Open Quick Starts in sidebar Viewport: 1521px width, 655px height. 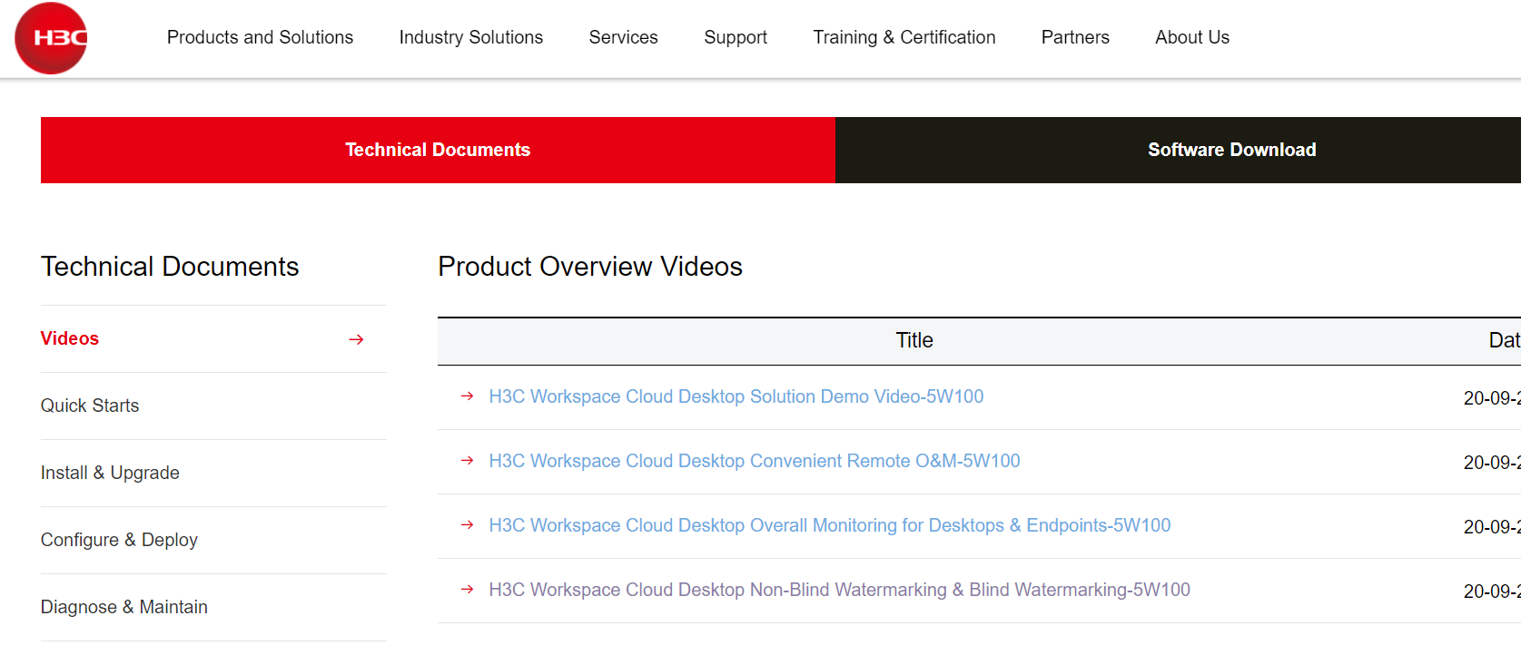pyautogui.click(x=90, y=406)
